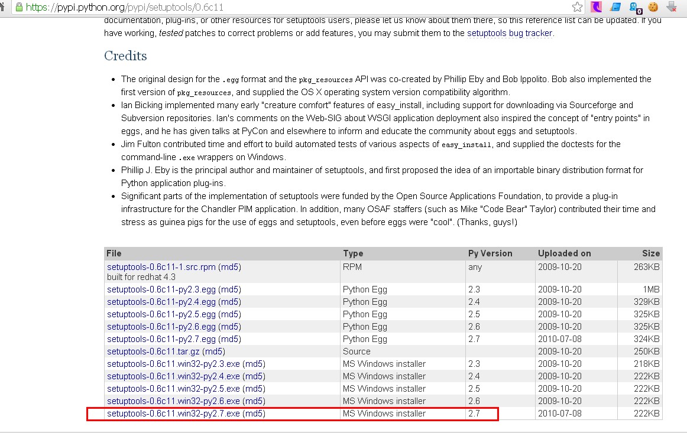View site security via the green padlock icon
The height and width of the screenshot is (433, 687).
click(19, 7)
